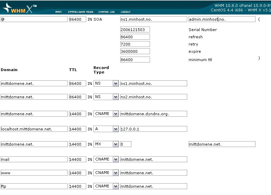
Task: Click the admin.minhost.no. email field
Action: coord(222,19)
